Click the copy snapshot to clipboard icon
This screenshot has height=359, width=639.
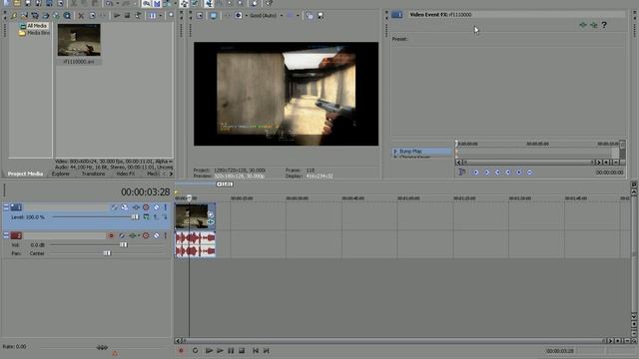pyautogui.click(x=310, y=16)
